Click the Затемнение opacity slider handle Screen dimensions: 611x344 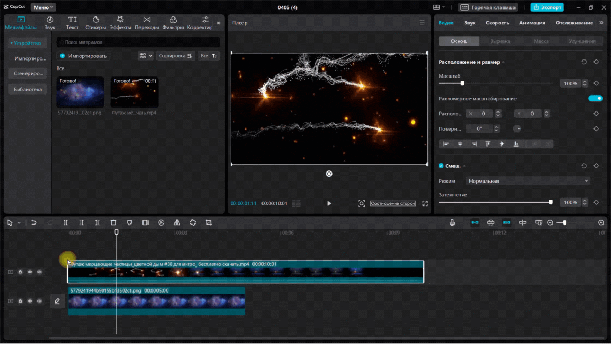click(x=551, y=202)
